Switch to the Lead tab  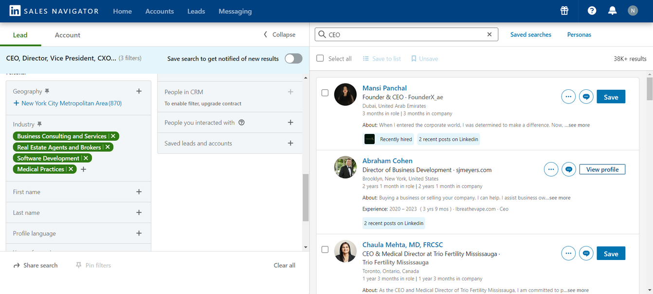pyautogui.click(x=20, y=35)
